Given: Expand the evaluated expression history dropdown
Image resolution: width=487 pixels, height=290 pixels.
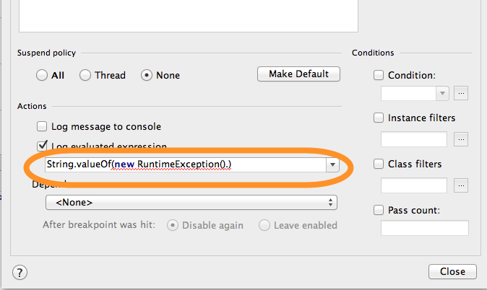Looking at the screenshot, I should [332, 164].
